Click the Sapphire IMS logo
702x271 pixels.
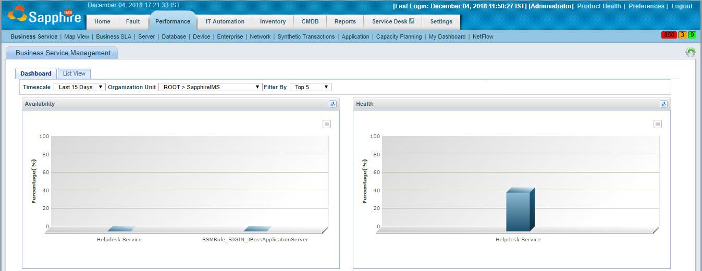[x=44, y=16]
